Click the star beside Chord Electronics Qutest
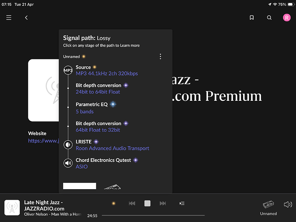 click(x=136, y=160)
